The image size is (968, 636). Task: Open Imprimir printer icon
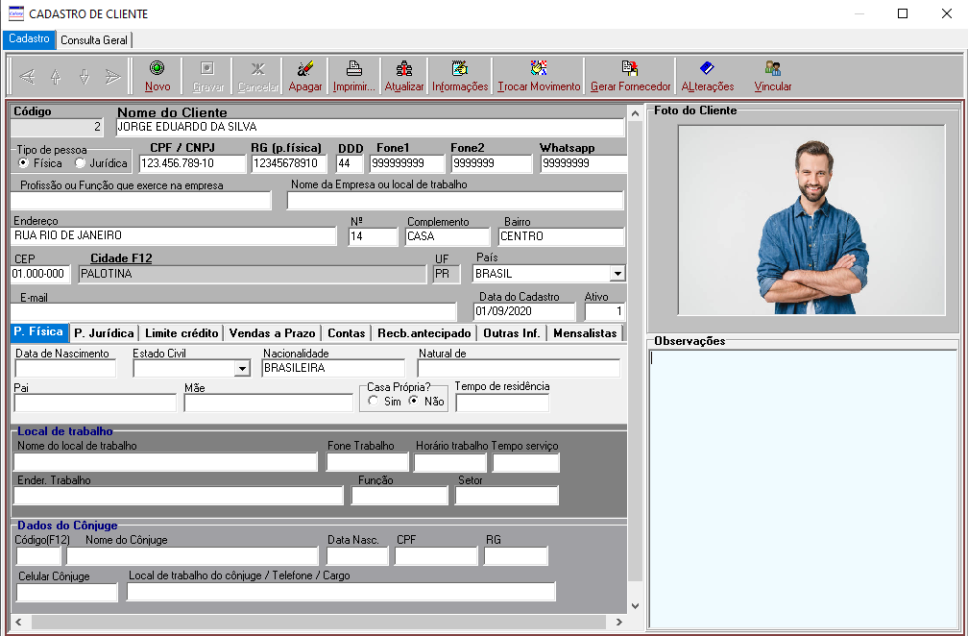pyautogui.click(x=353, y=68)
